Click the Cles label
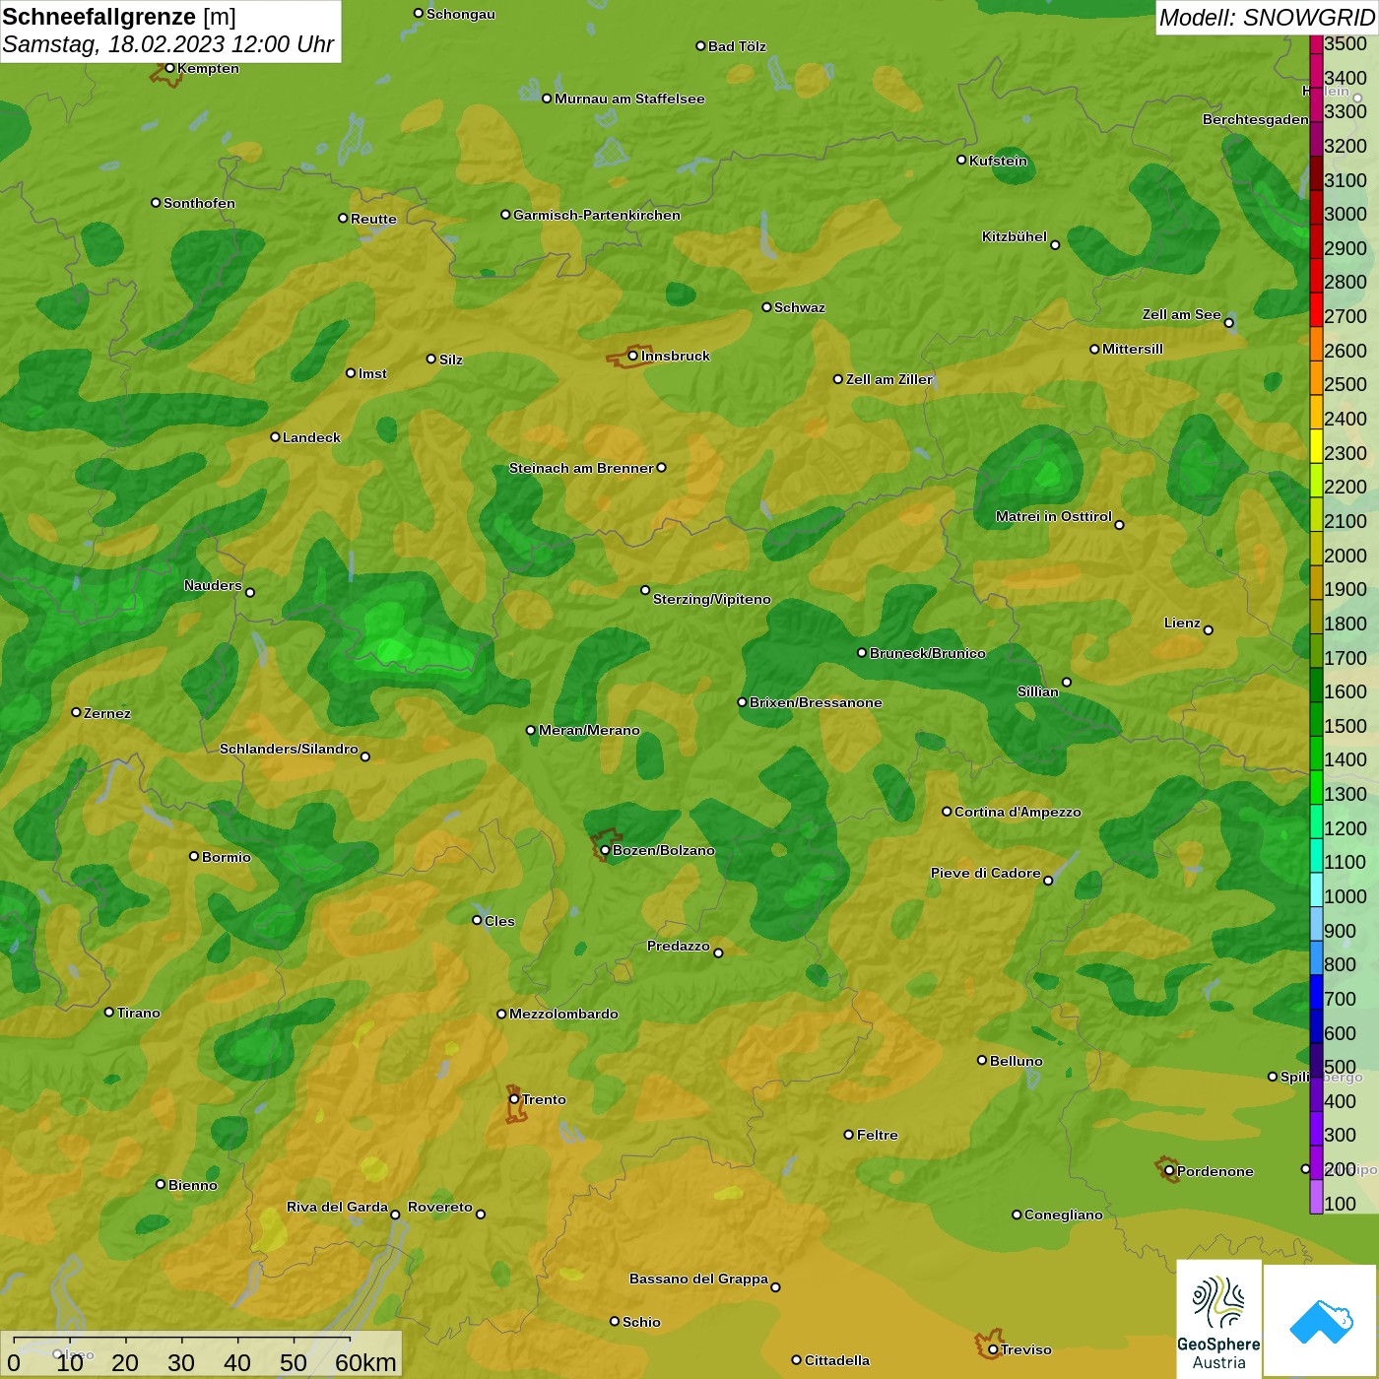This screenshot has width=1379, height=1379. click(499, 921)
